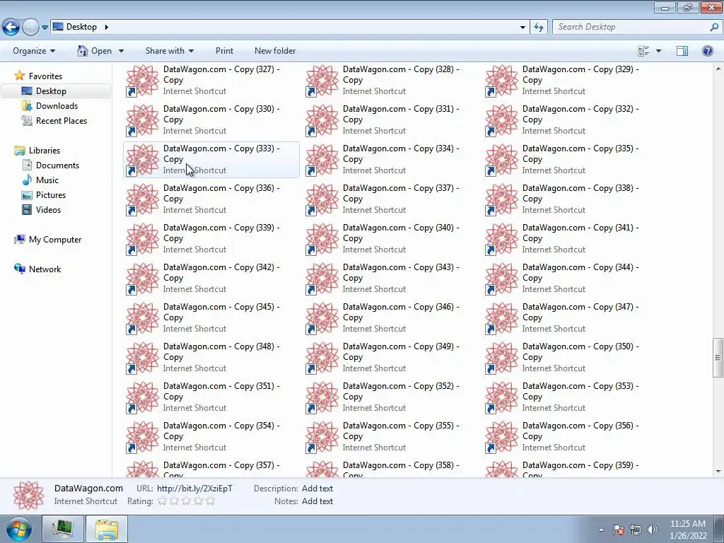Select My Computer in navigation pane

tap(55, 240)
